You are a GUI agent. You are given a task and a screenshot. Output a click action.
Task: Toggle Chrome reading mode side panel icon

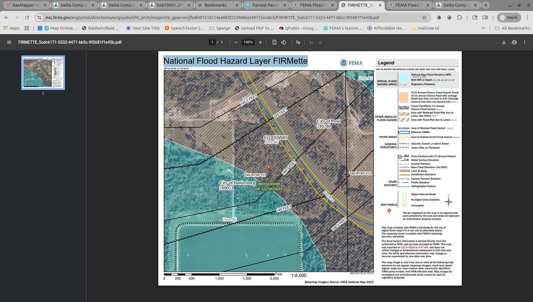(x=485, y=18)
